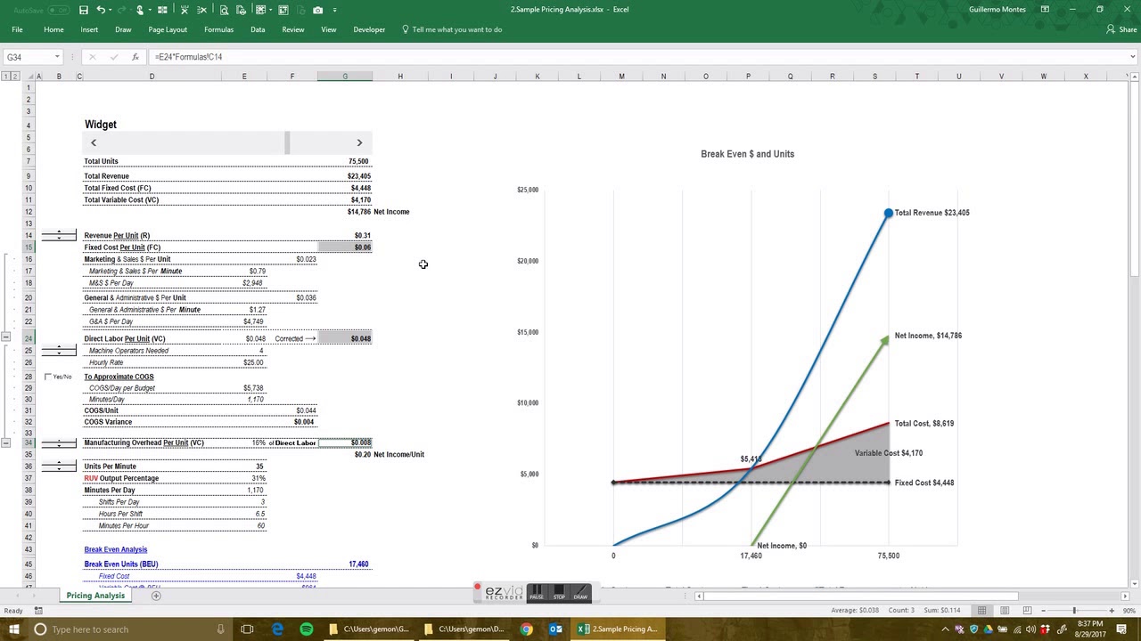Click the Undo arrow icon
This screenshot has width=1141, height=641.
click(101, 10)
